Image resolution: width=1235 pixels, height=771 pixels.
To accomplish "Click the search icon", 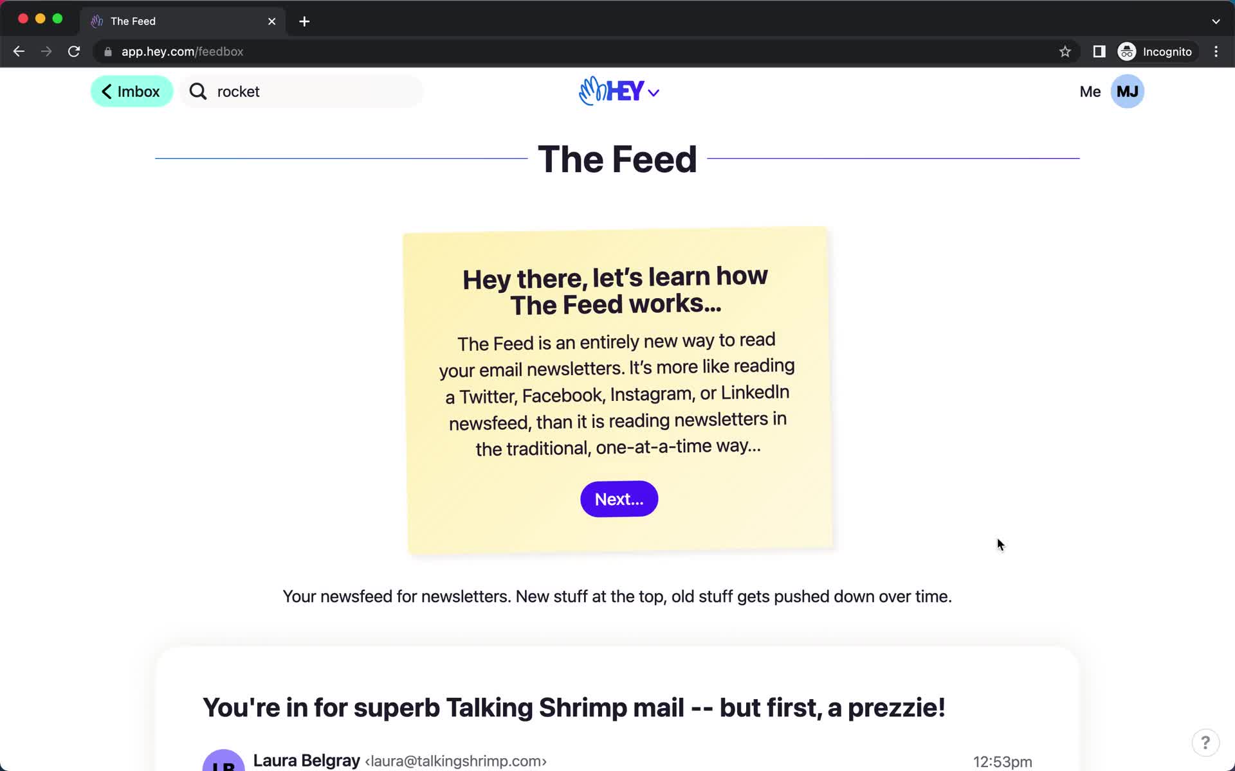I will coord(196,91).
